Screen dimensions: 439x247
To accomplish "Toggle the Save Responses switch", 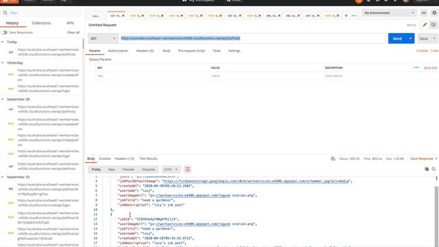I will tap(4, 32).
